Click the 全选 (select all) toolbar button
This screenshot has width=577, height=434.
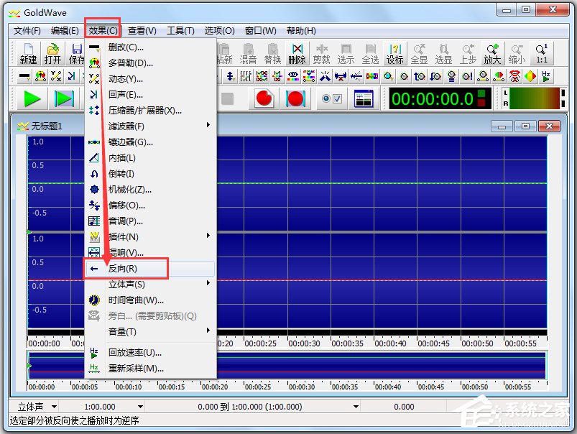[x=370, y=54]
